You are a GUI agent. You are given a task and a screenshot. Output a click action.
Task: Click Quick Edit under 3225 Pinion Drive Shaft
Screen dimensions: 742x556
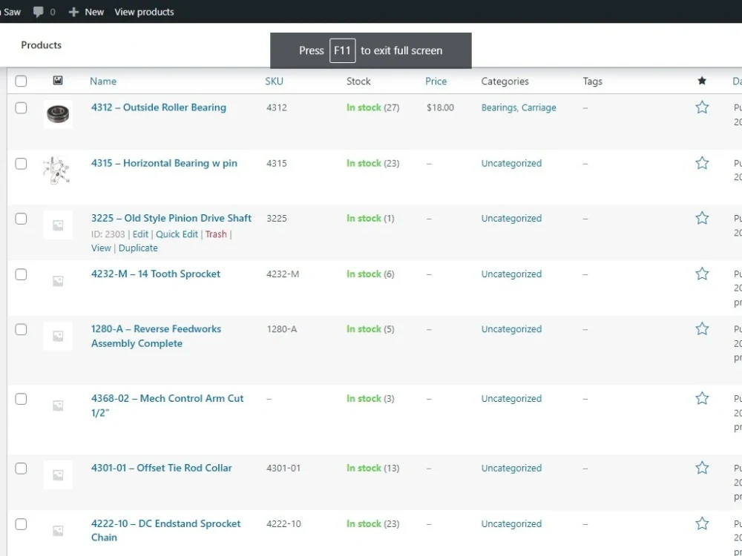coord(177,234)
